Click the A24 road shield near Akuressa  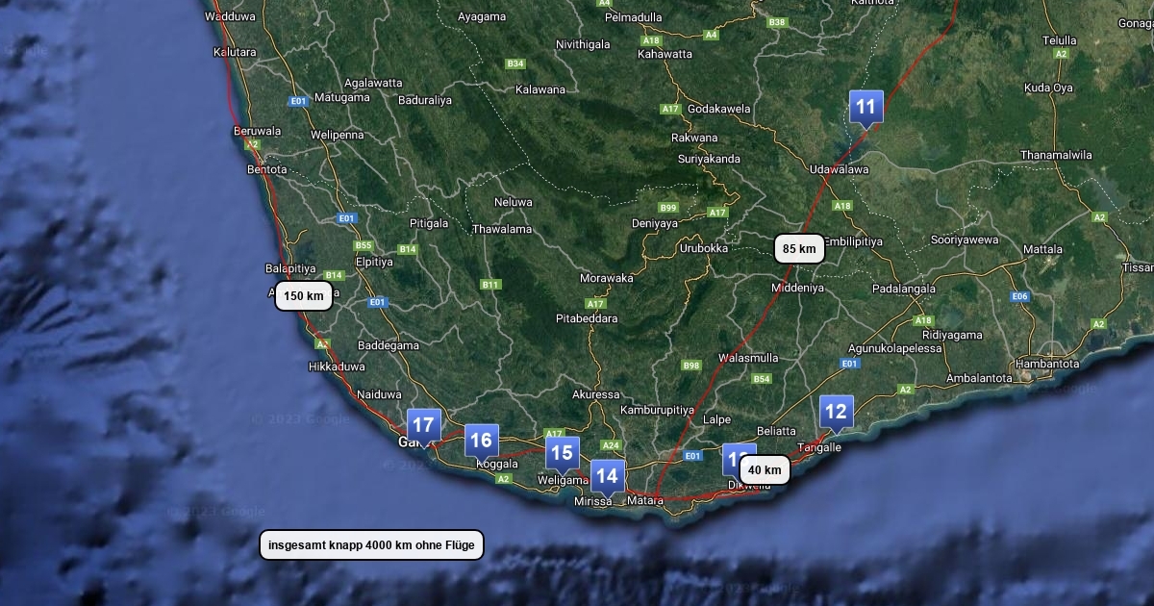611,445
